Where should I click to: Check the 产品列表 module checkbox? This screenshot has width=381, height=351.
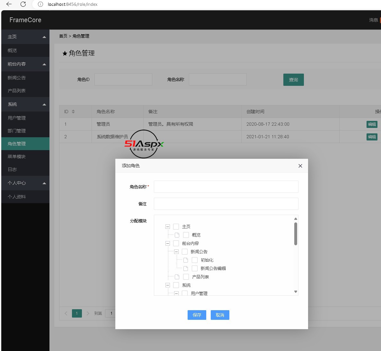click(x=186, y=277)
